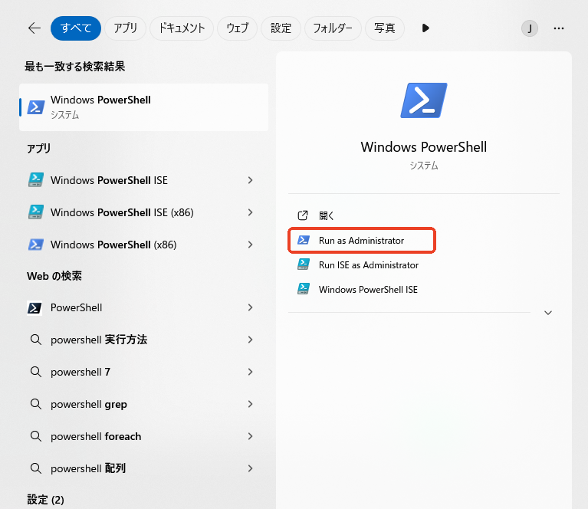The width and height of the screenshot is (588, 509).
Task: Expand the PowerShell web result chevron
Action: point(250,307)
